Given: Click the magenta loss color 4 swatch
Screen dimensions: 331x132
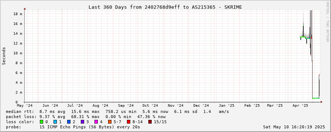Looking at the screenshot, I should (x=96, y=122).
